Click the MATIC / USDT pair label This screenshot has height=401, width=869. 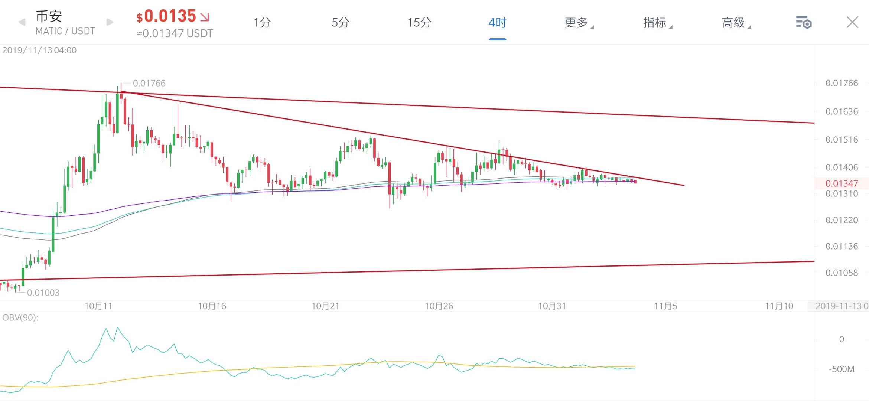point(65,31)
